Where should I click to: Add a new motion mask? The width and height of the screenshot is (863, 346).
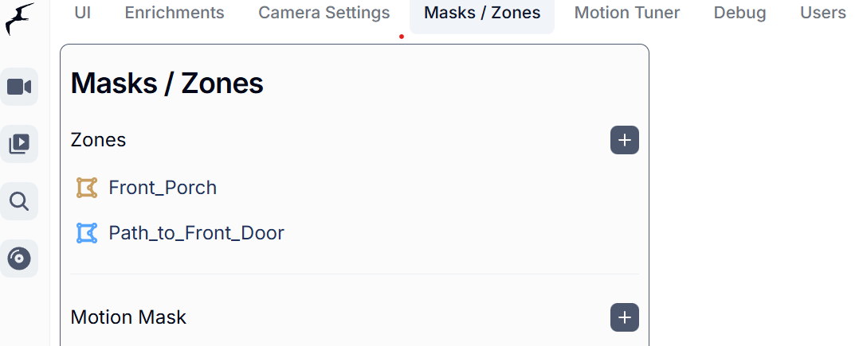tap(624, 317)
